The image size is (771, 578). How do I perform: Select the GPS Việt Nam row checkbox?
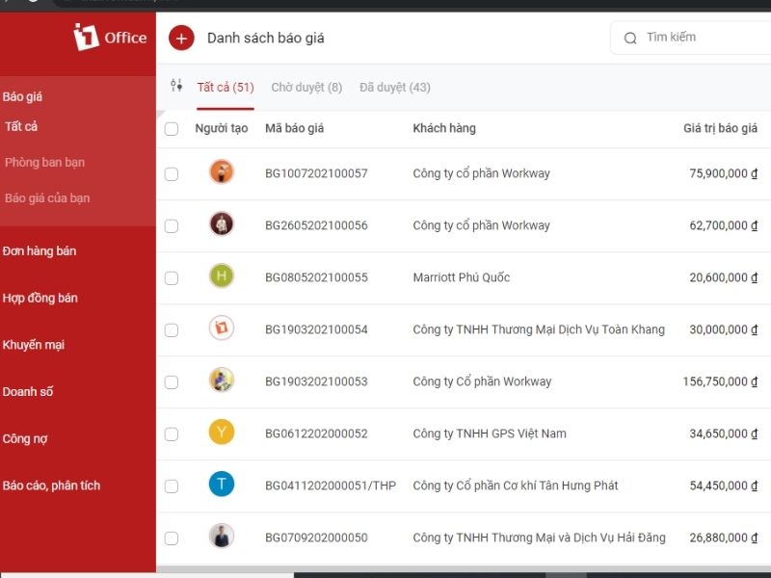click(x=172, y=434)
